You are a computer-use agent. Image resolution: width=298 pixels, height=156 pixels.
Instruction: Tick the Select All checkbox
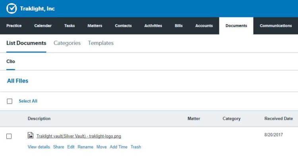[10, 101]
